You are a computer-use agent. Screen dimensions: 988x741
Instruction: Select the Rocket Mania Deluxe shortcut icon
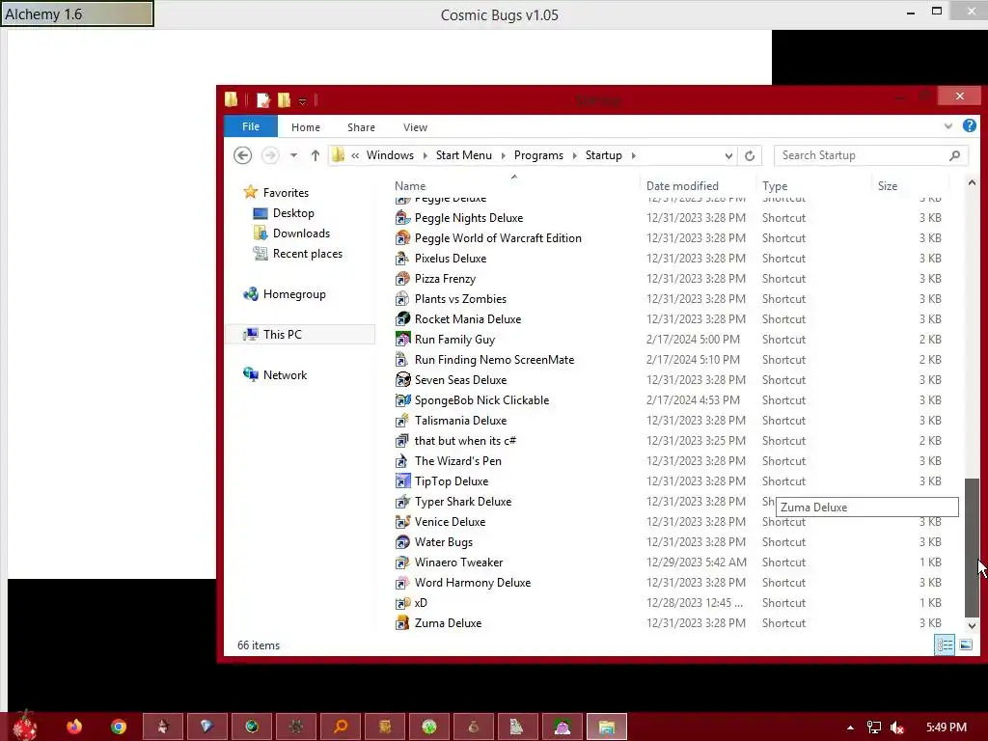(x=402, y=318)
